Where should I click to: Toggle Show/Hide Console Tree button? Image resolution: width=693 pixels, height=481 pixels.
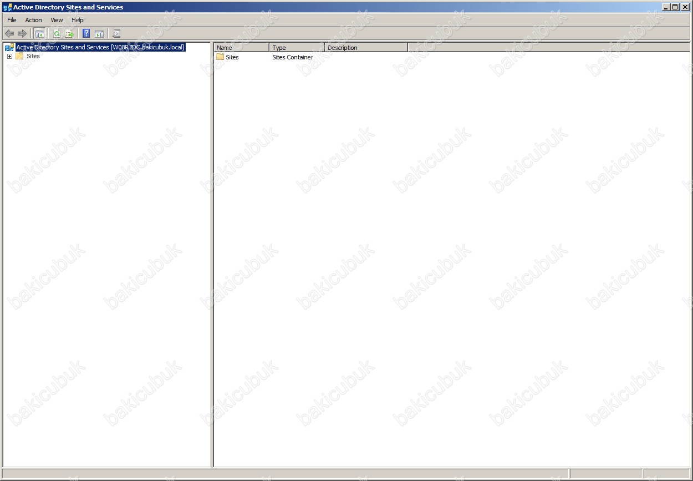(x=40, y=33)
